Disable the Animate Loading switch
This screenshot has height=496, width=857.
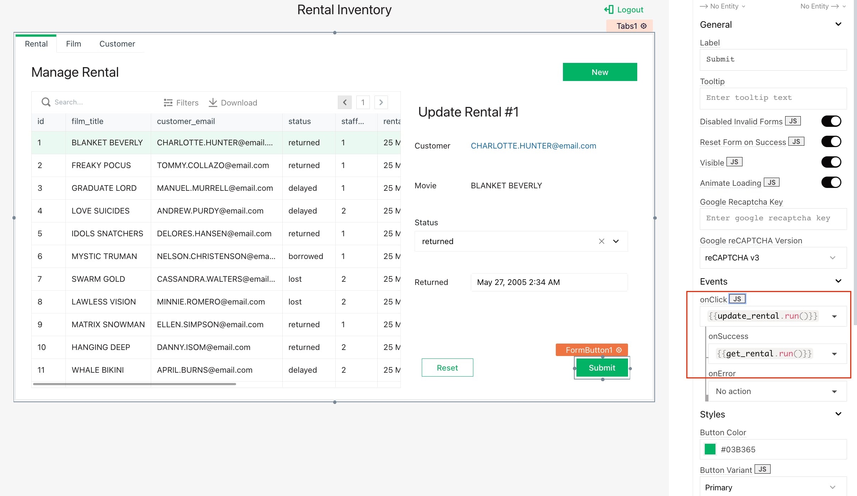(x=831, y=183)
